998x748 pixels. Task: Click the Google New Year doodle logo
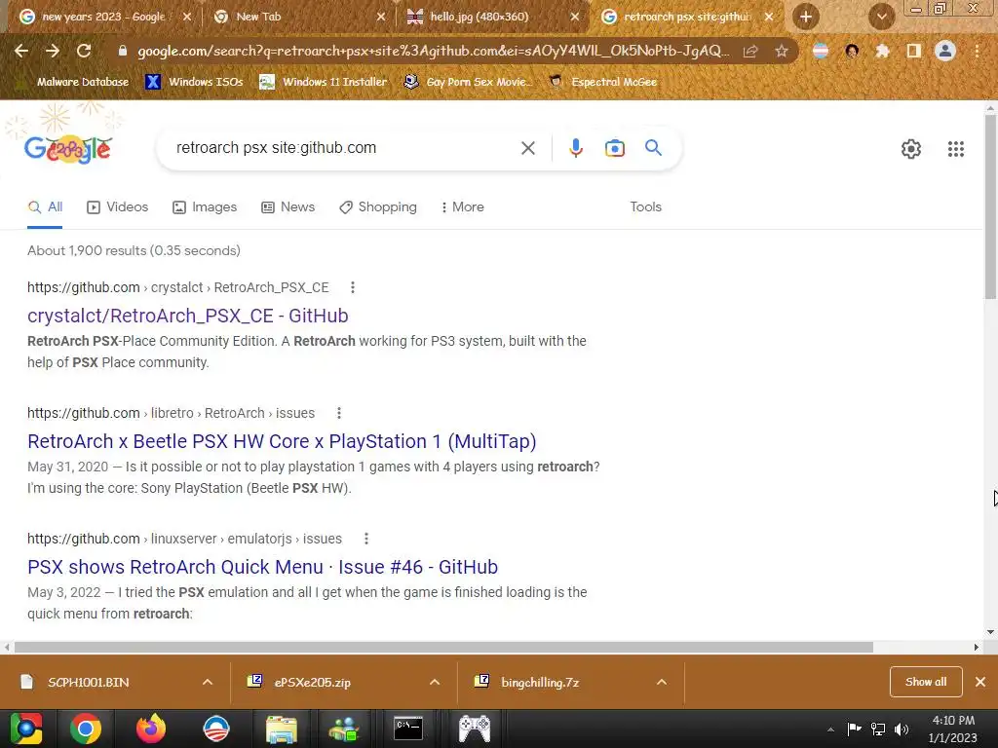point(67,149)
